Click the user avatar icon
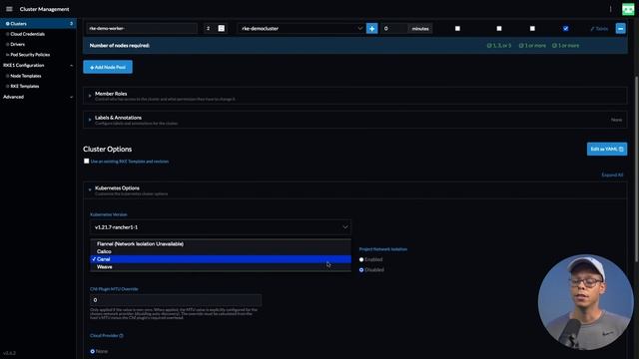The image size is (639, 359). pos(628,9)
